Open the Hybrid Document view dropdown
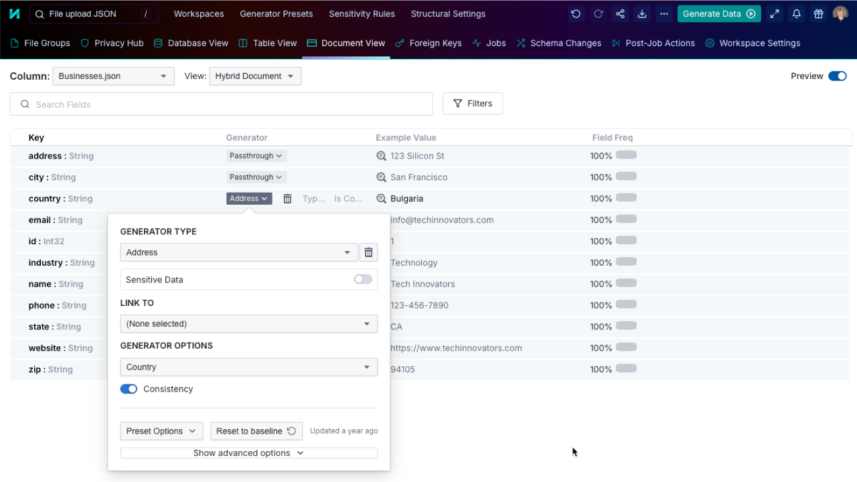The width and height of the screenshot is (857, 482). pos(255,76)
